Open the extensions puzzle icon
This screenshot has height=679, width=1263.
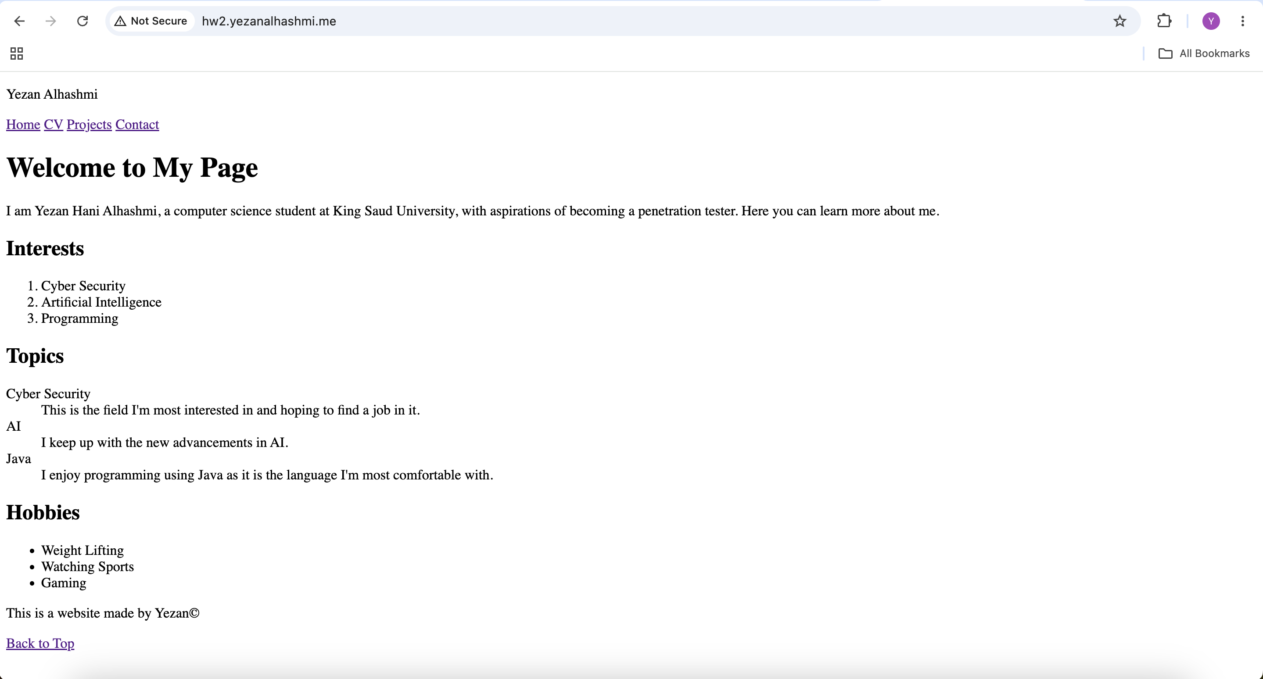[x=1164, y=21]
